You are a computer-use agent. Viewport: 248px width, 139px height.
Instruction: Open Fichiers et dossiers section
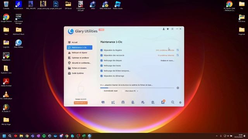pyautogui.click(x=79, y=68)
